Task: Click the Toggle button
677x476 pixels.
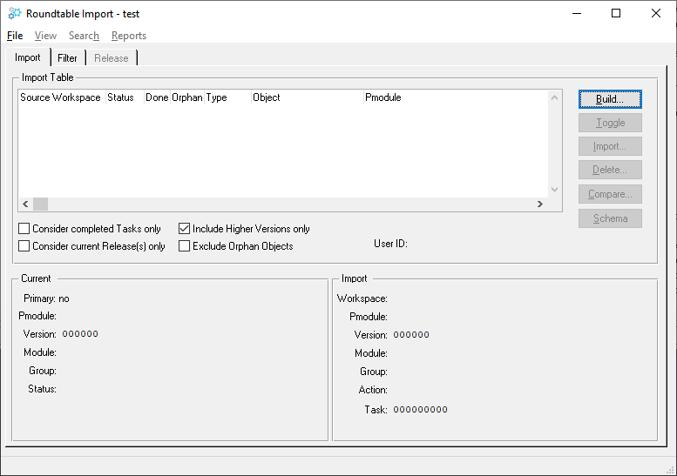Action: coord(610,123)
